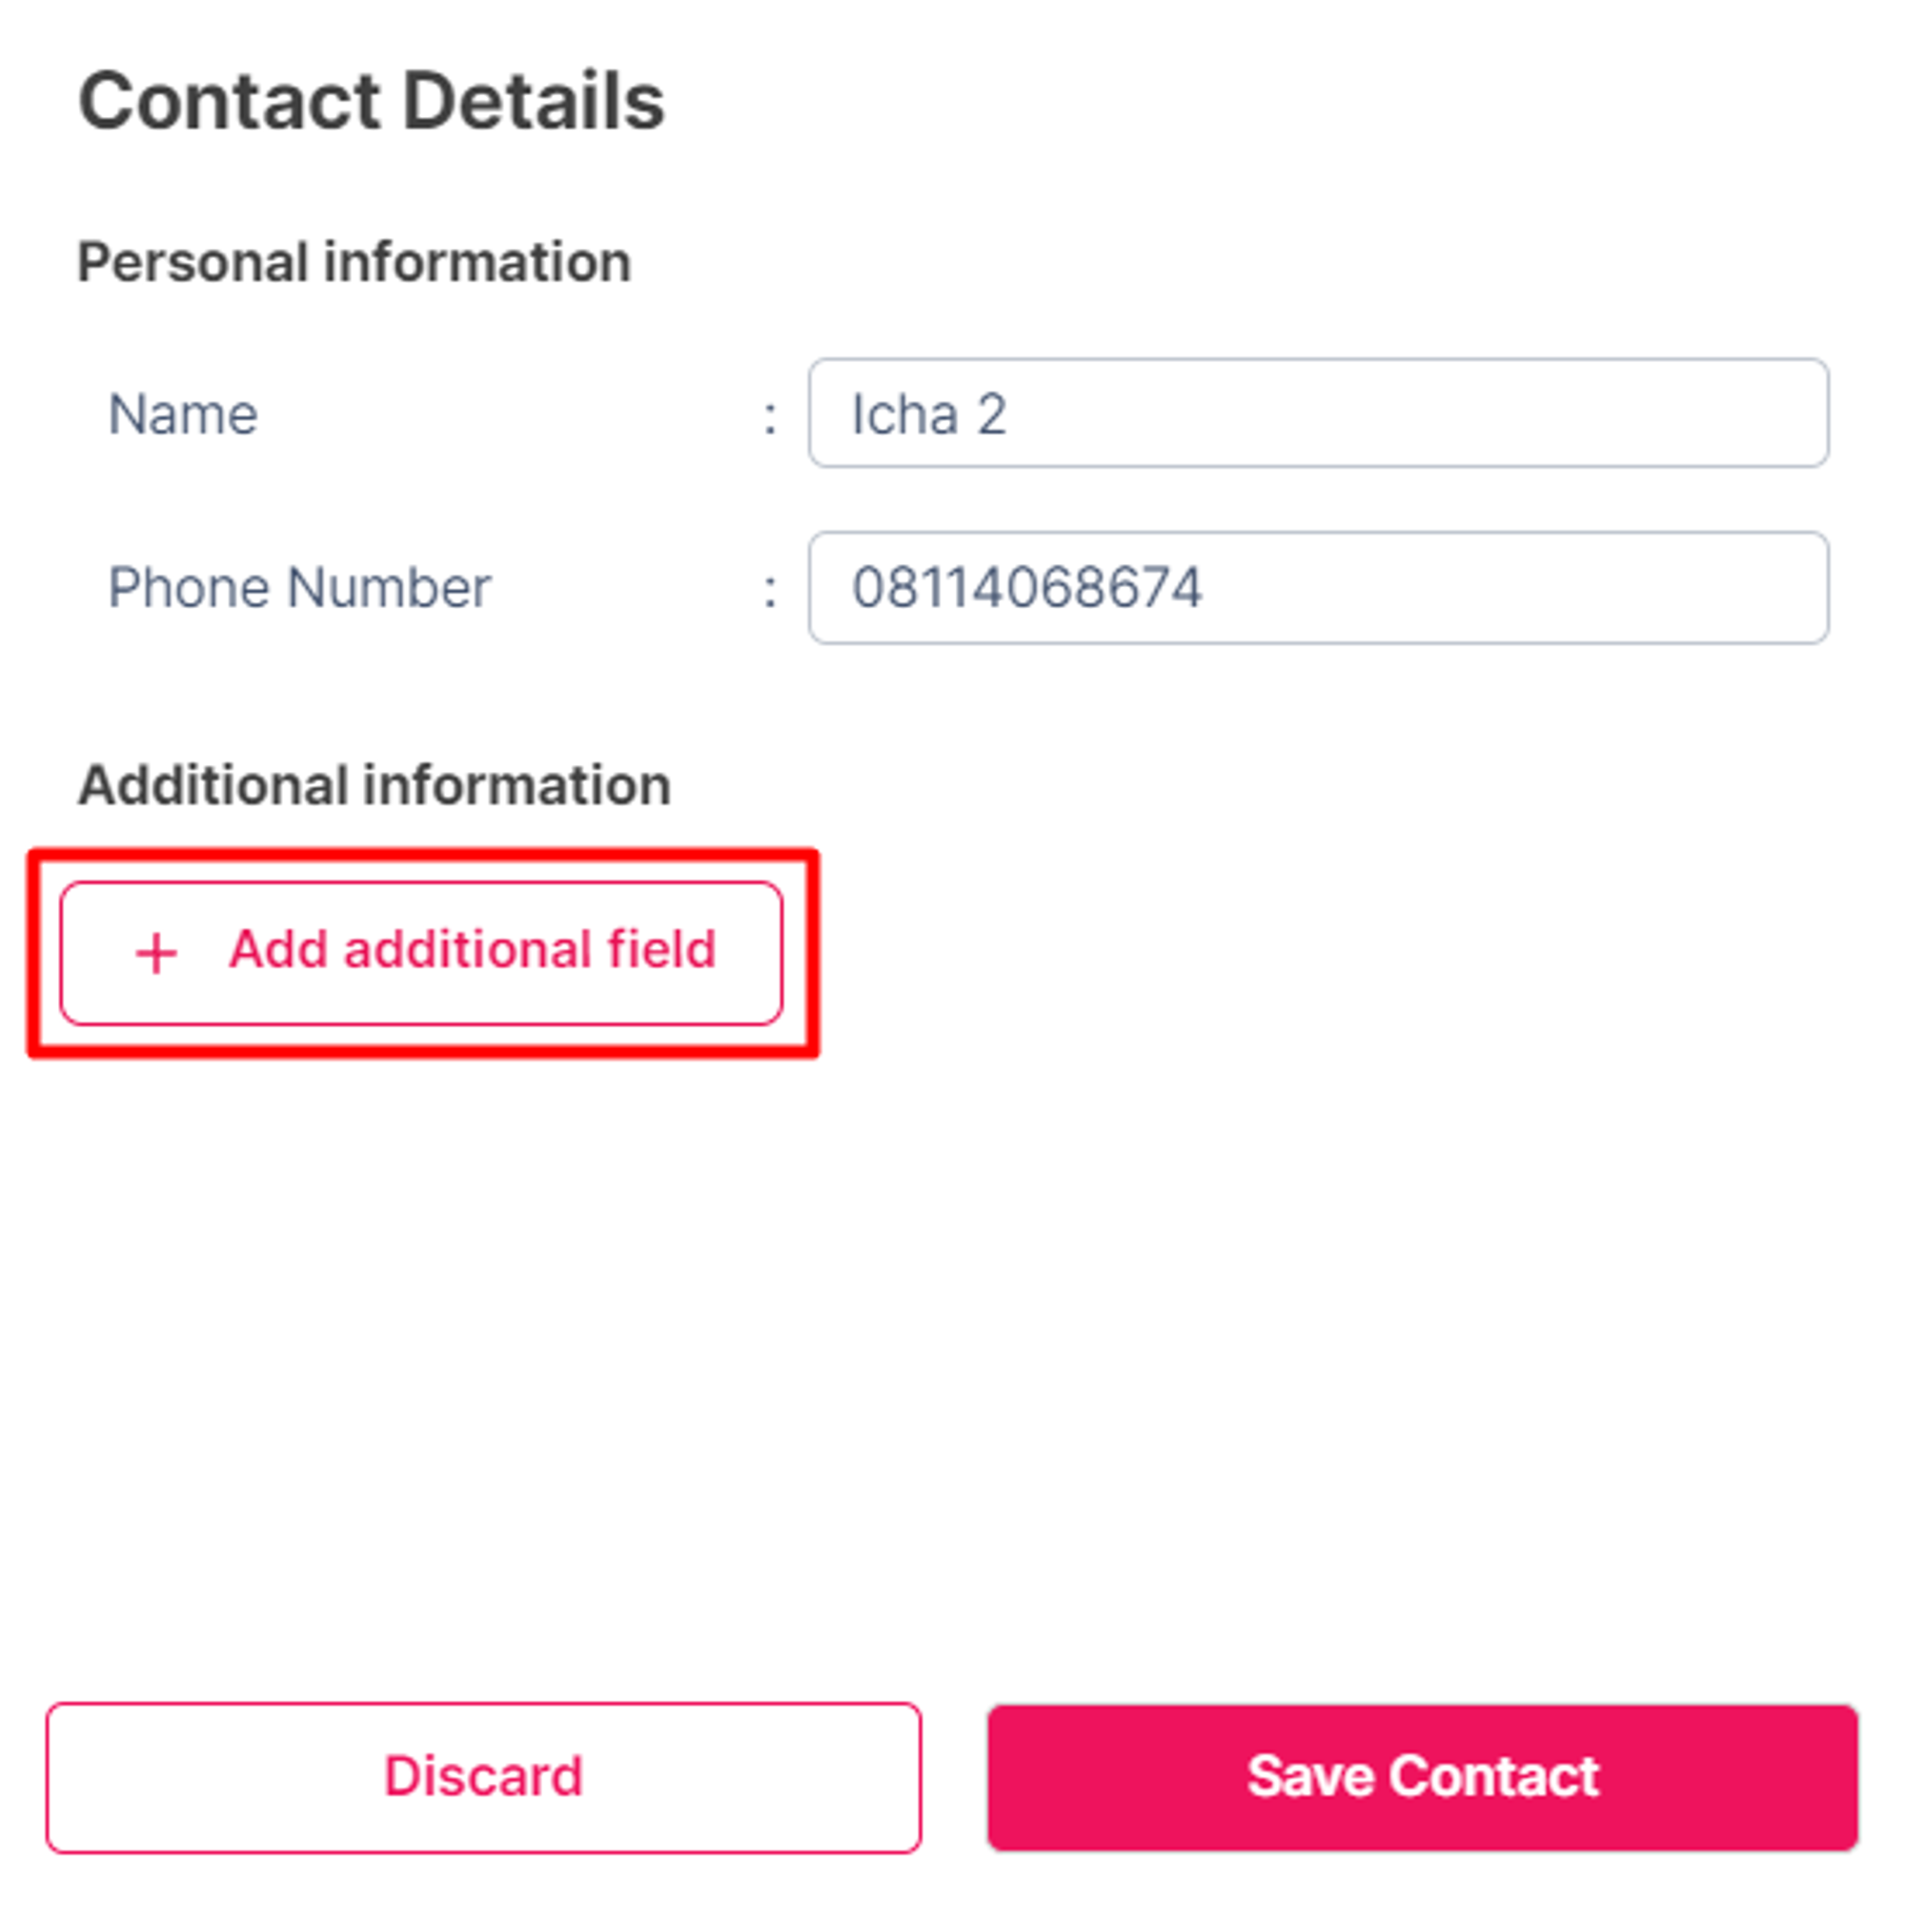Screen dimensions: 1906x1923
Task: Click the word 'Details' in the heading
Action: tap(535, 102)
